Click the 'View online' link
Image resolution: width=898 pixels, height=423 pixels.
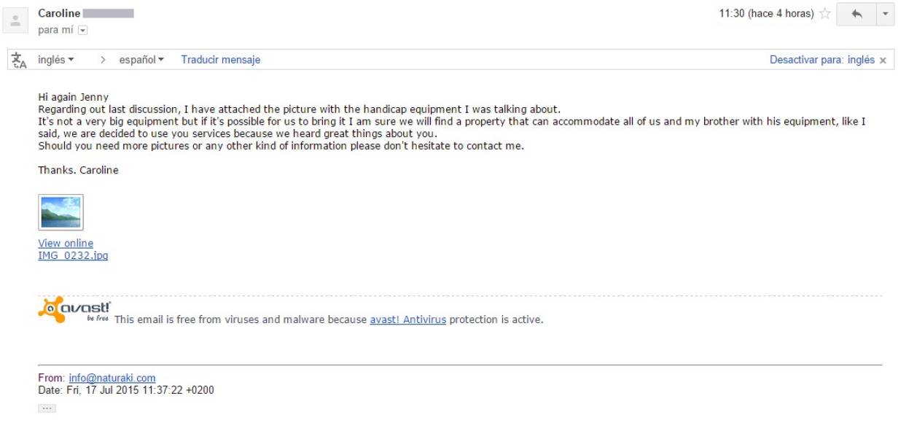click(66, 243)
